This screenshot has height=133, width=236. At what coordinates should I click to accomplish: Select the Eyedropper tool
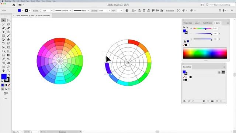[x=3, y=59]
